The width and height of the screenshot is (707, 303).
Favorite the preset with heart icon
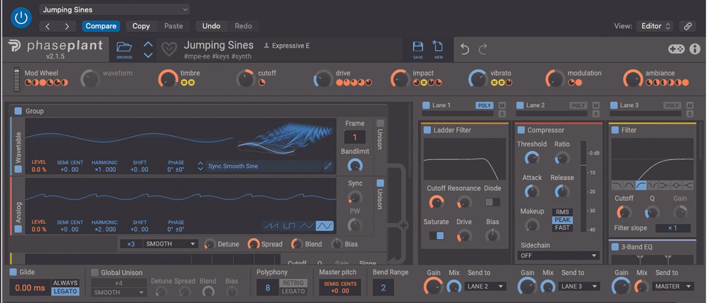point(169,49)
